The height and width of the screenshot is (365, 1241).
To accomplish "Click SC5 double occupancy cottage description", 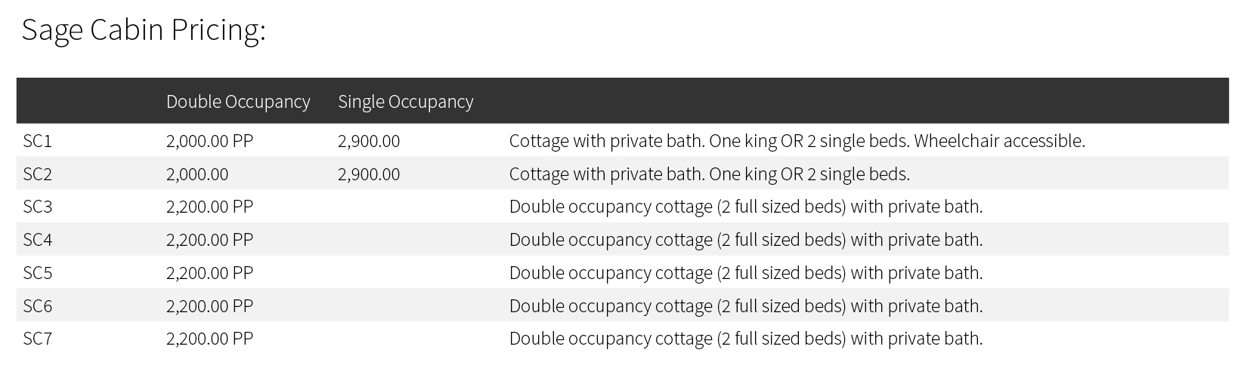I will coord(745,273).
